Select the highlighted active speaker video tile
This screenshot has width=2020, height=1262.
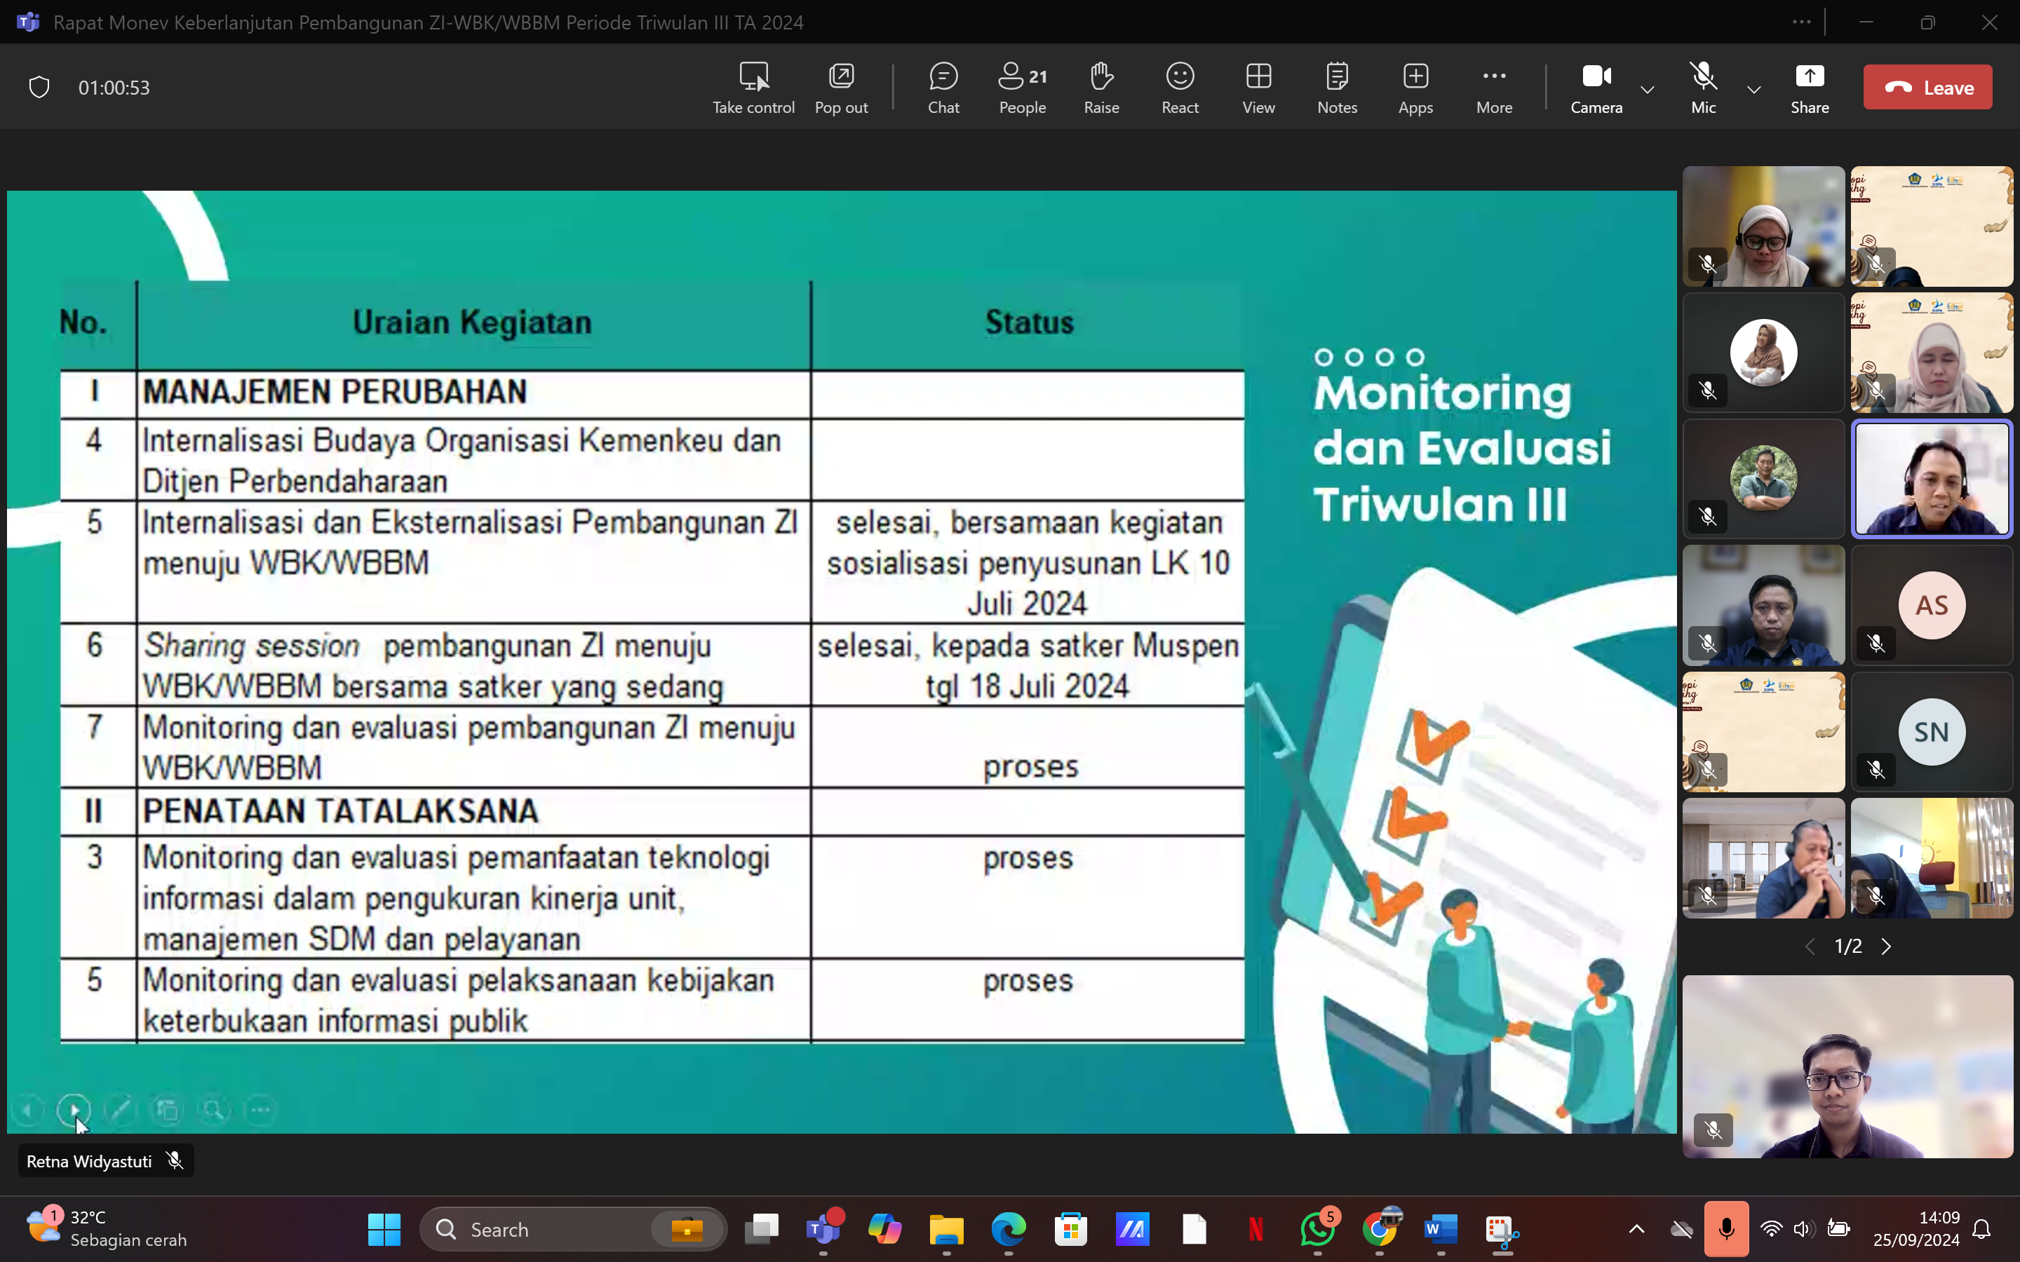click(x=1932, y=479)
